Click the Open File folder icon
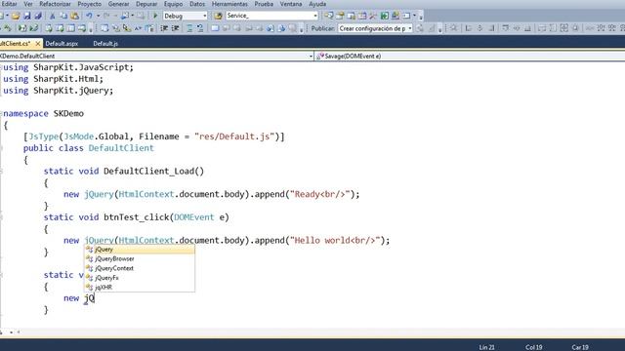The width and height of the screenshot is (625, 351). tap(16, 16)
